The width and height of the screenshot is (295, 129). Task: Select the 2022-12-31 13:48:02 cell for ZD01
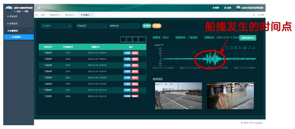point(97,65)
